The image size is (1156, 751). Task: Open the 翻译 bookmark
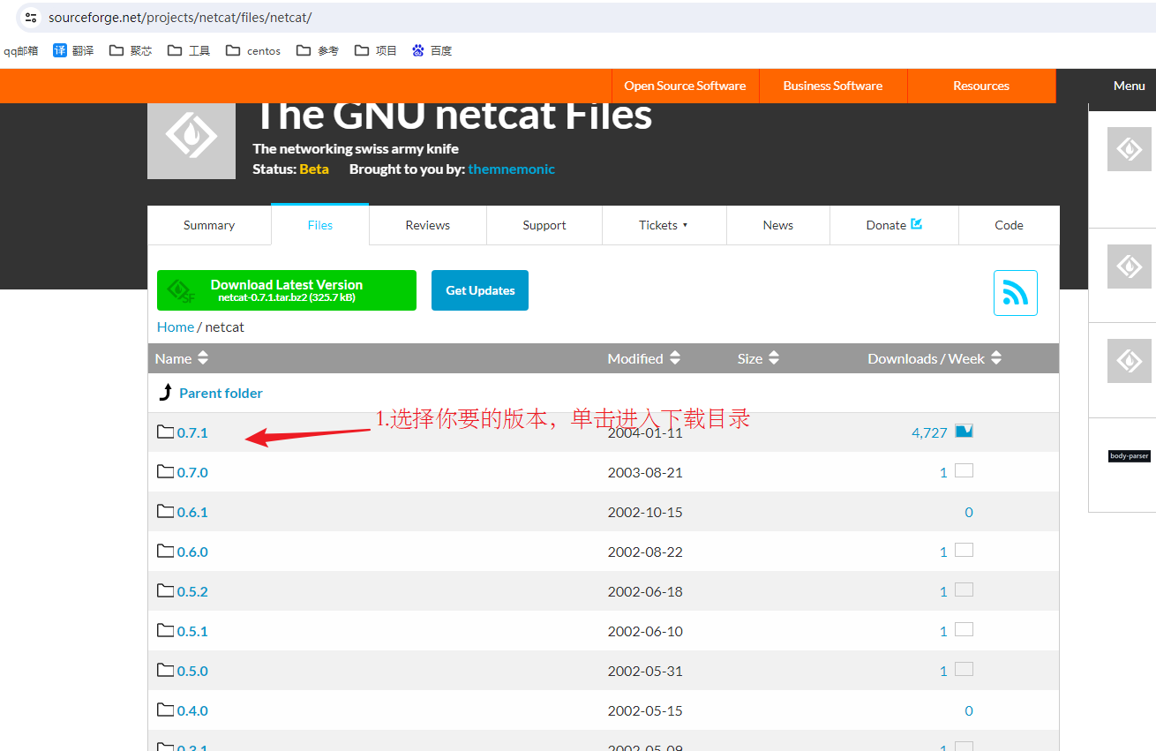pos(73,50)
